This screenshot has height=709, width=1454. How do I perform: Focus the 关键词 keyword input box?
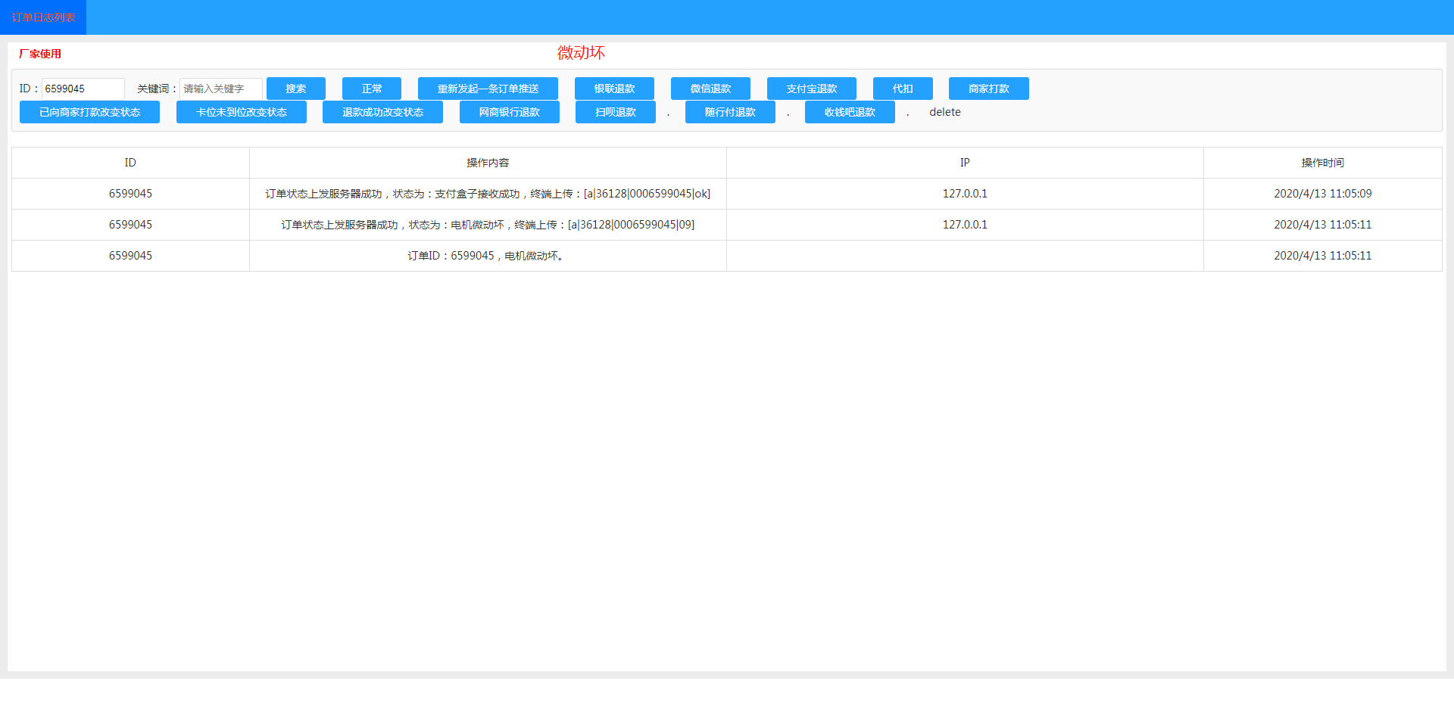click(220, 89)
